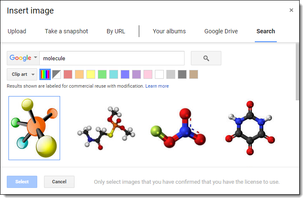Filter results by purple color
The width and height of the screenshot is (306, 201).
136,74
